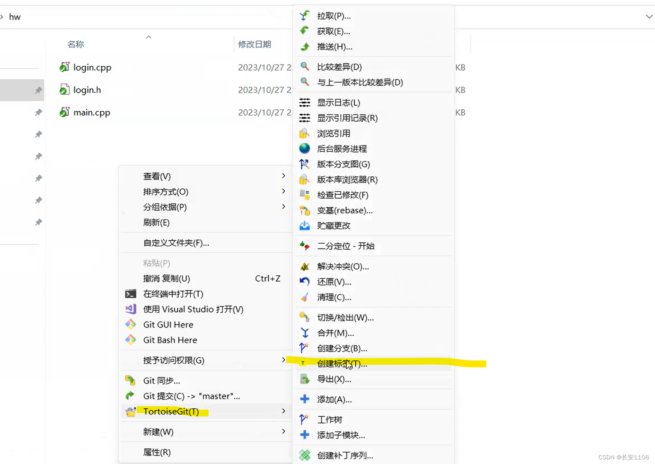Click the Visual Studio icon in context menu
Image resolution: width=655 pixels, height=464 pixels.
click(131, 309)
